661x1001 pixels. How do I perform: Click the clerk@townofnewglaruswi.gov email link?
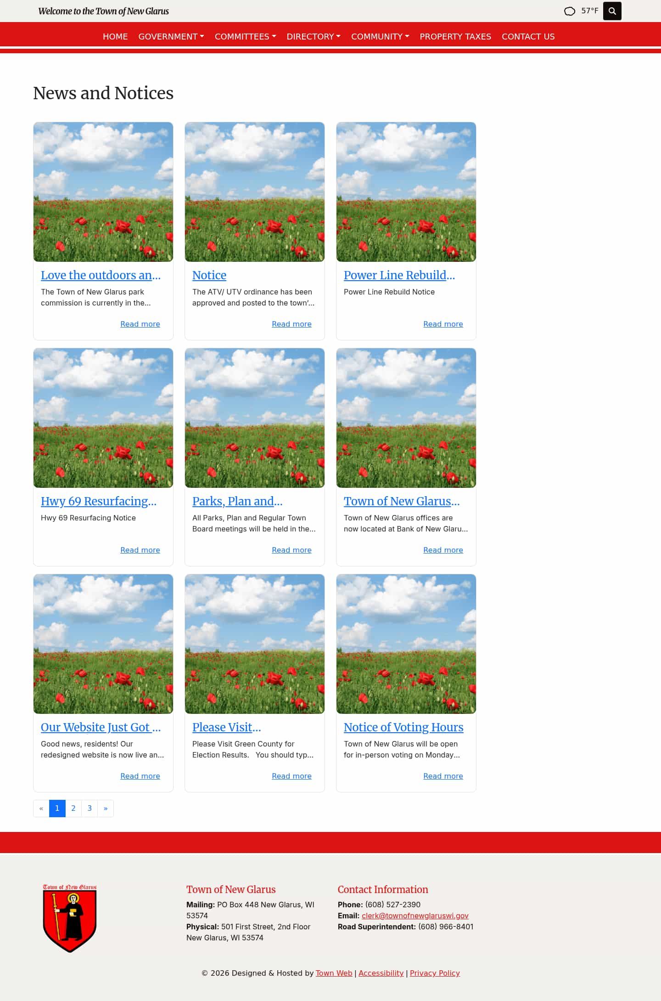[415, 916]
